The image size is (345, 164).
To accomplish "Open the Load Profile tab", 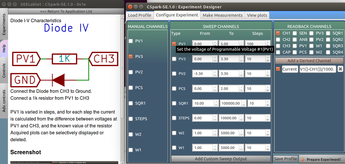I will coord(140,15).
